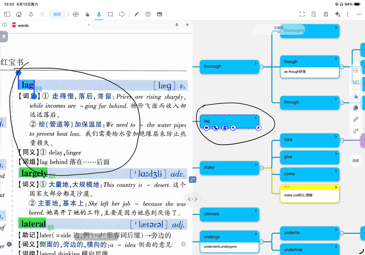Switch to the words document tab
This screenshot has width=365, height=255.
point(23,25)
